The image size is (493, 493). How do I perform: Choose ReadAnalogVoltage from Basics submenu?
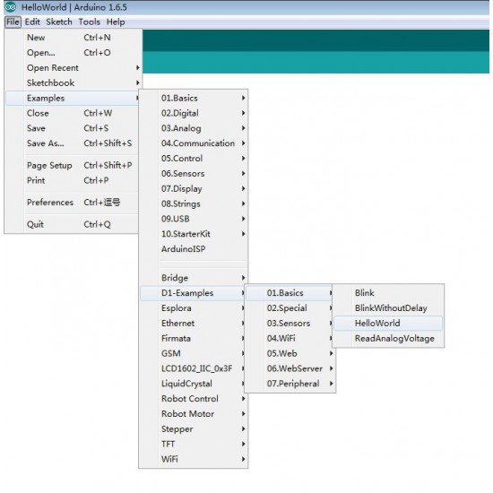point(388,338)
